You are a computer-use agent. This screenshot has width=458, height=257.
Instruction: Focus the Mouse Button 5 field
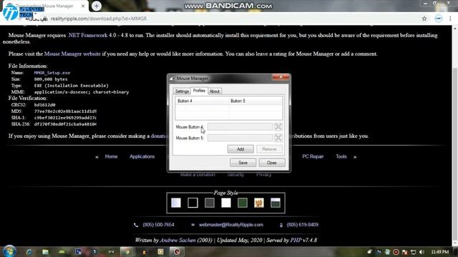[240, 138]
